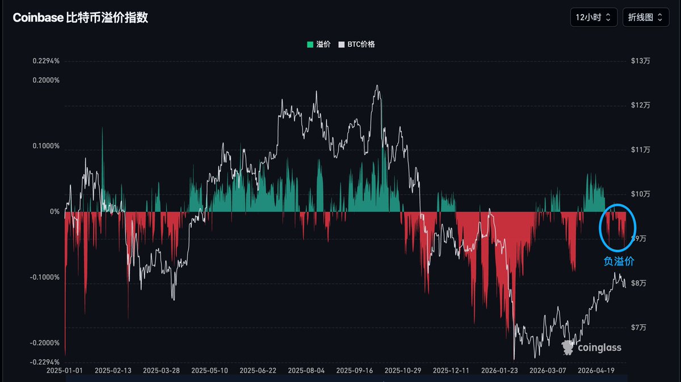681x382 pixels.
Task: Click the 0.2000% left axis label
Action: click(46, 80)
